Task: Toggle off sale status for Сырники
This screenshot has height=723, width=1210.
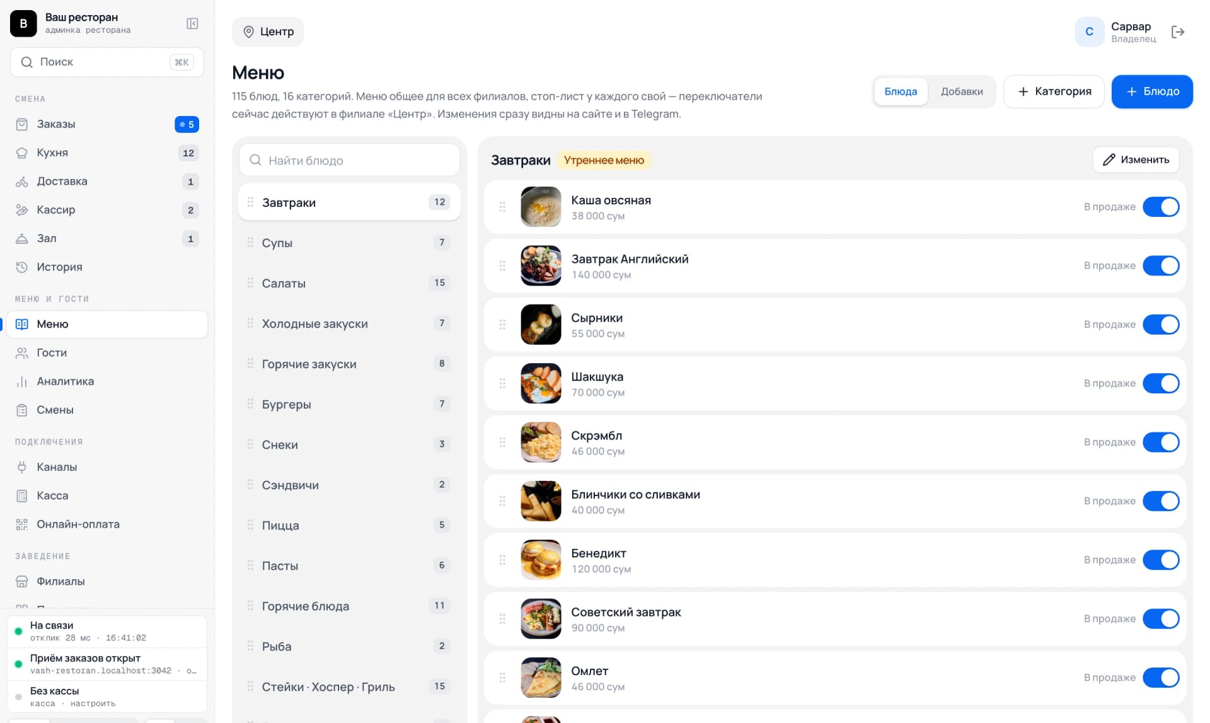Action: (x=1161, y=325)
